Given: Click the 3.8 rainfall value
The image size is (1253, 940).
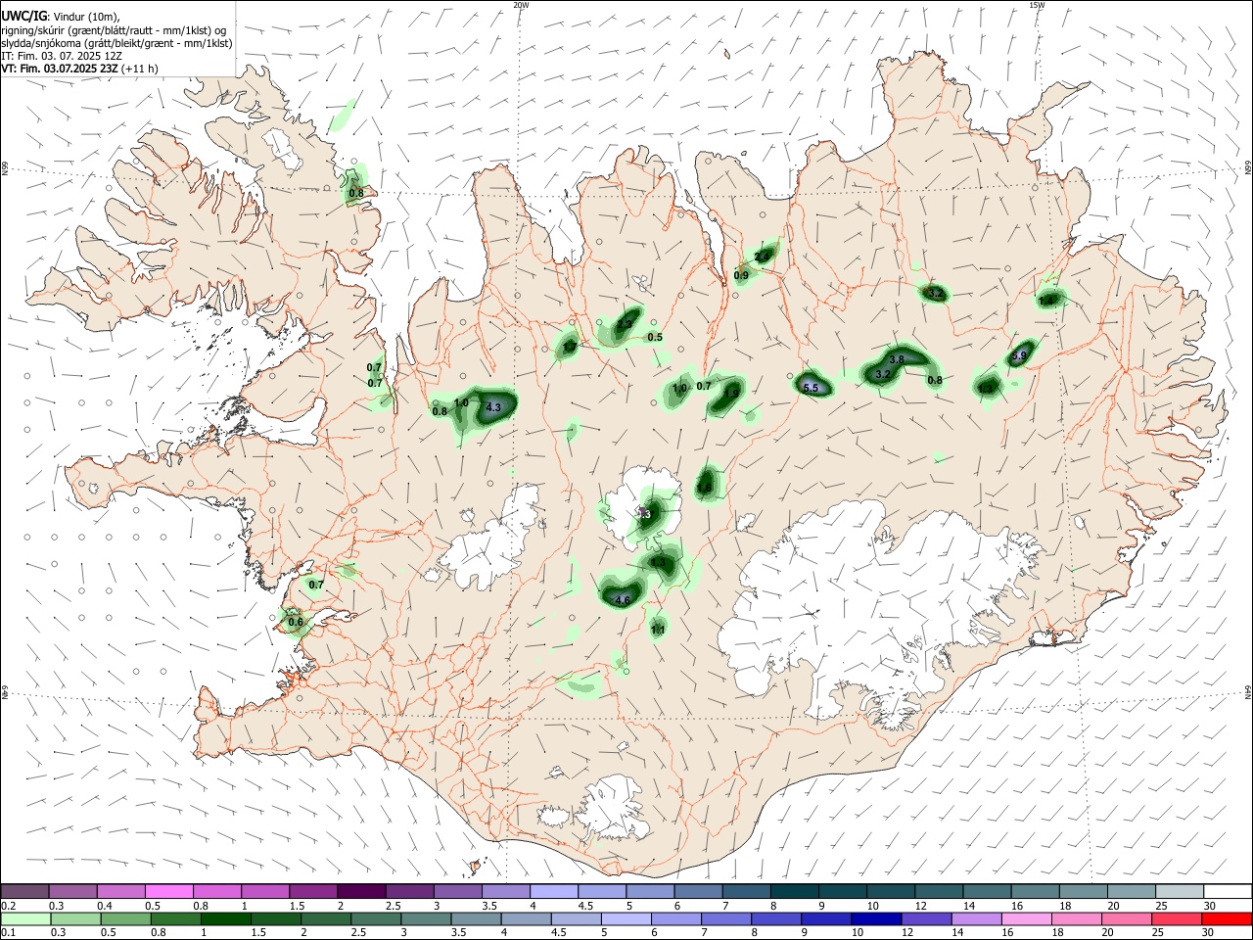Looking at the screenshot, I should (x=897, y=360).
